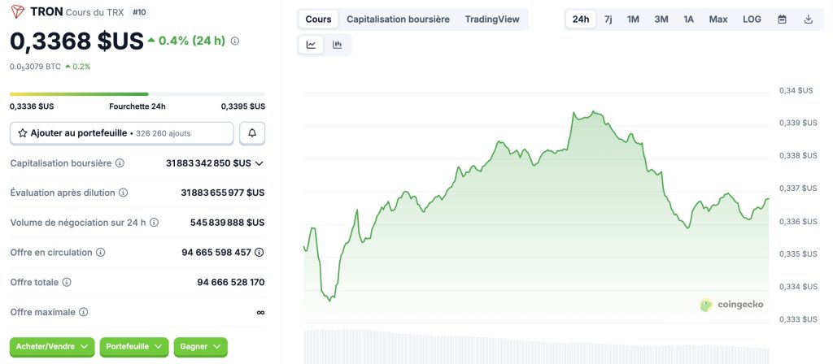
Task: Open the Portefeuille dropdown
Action: tap(133, 346)
